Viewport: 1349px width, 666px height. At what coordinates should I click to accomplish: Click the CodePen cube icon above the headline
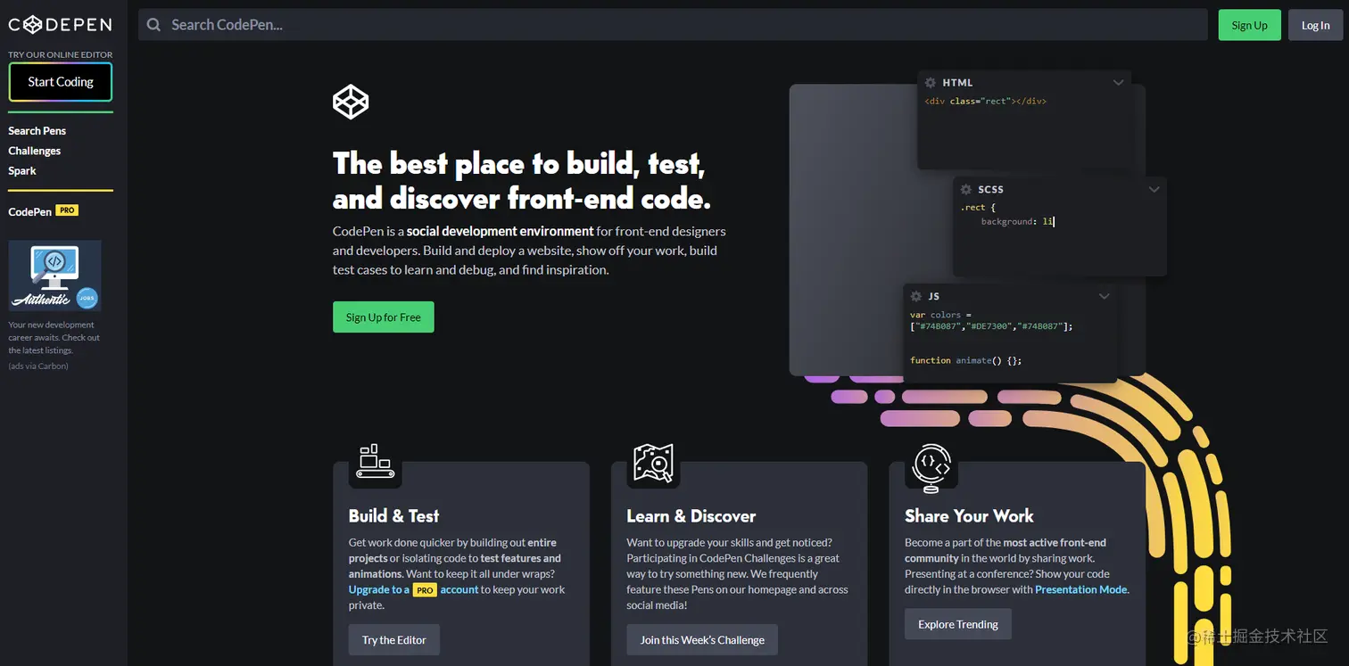[351, 102]
